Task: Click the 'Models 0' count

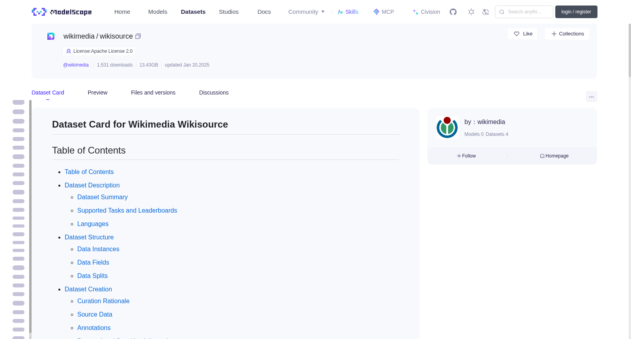Action: point(474,134)
